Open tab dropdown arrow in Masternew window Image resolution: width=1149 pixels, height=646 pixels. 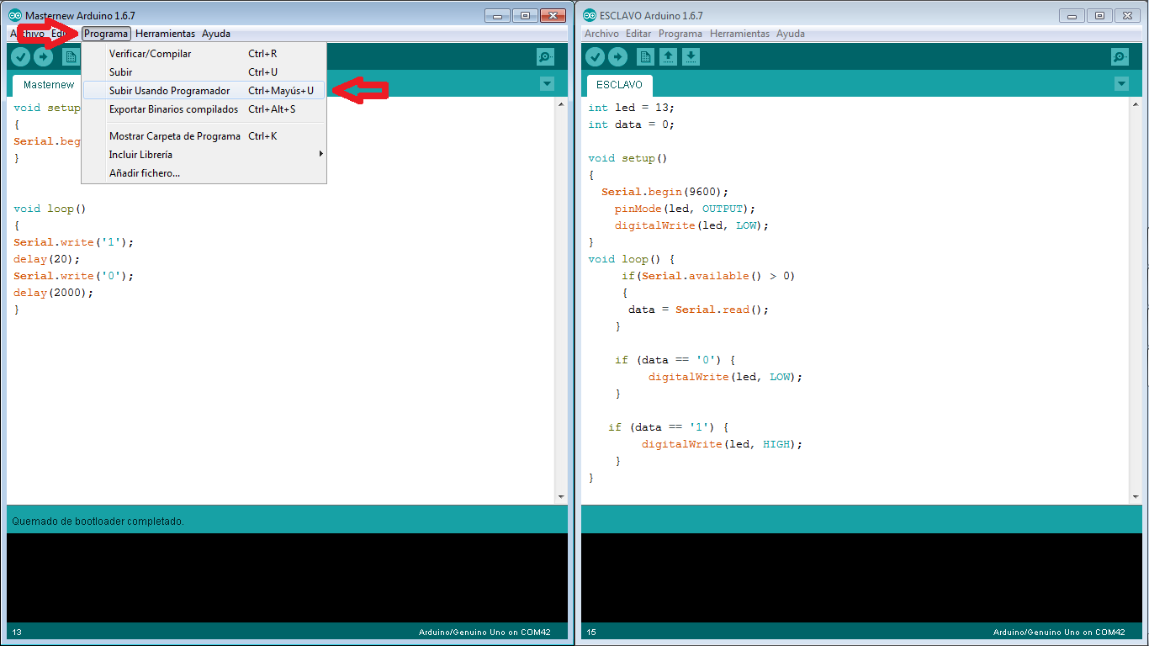(x=548, y=84)
